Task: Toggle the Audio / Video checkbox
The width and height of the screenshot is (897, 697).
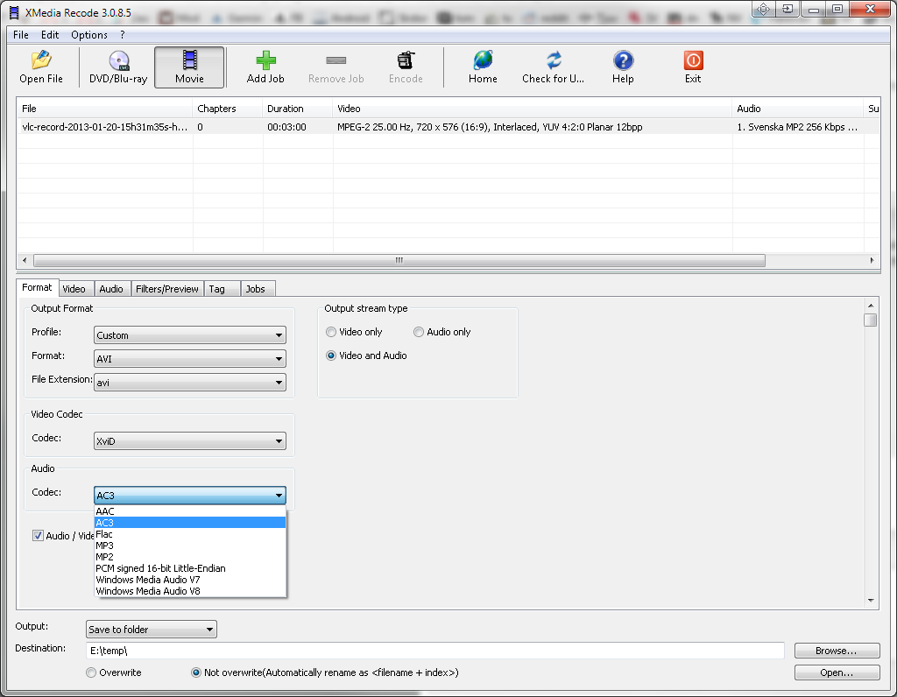Action: coord(38,536)
